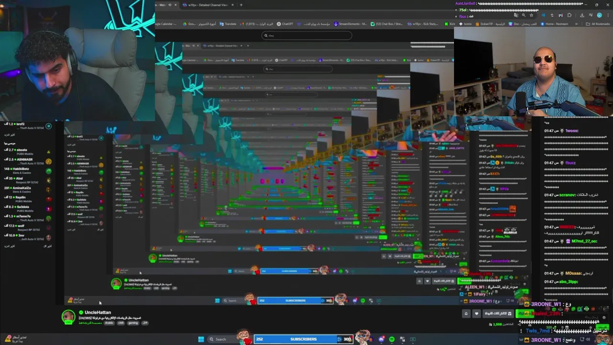Image resolution: width=613 pixels, height=345 pixels.
Task: Mute the audio icon on the first tab
Action: pos(170,5)
